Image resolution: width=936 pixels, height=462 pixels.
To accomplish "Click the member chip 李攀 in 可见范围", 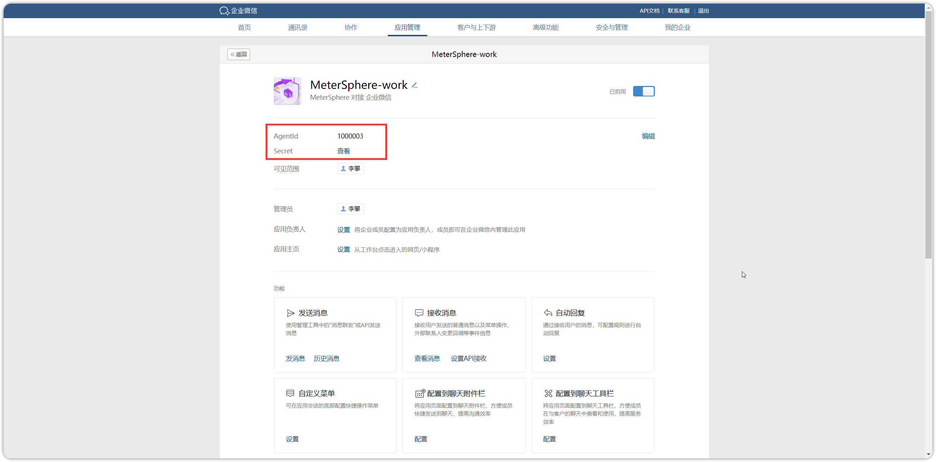I will coord(350,169).
